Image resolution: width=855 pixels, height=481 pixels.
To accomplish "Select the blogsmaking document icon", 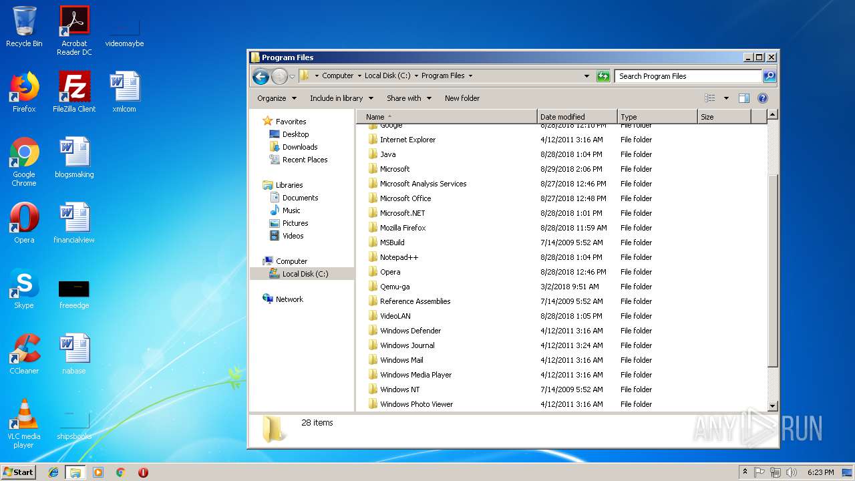I will coord(74,158).
